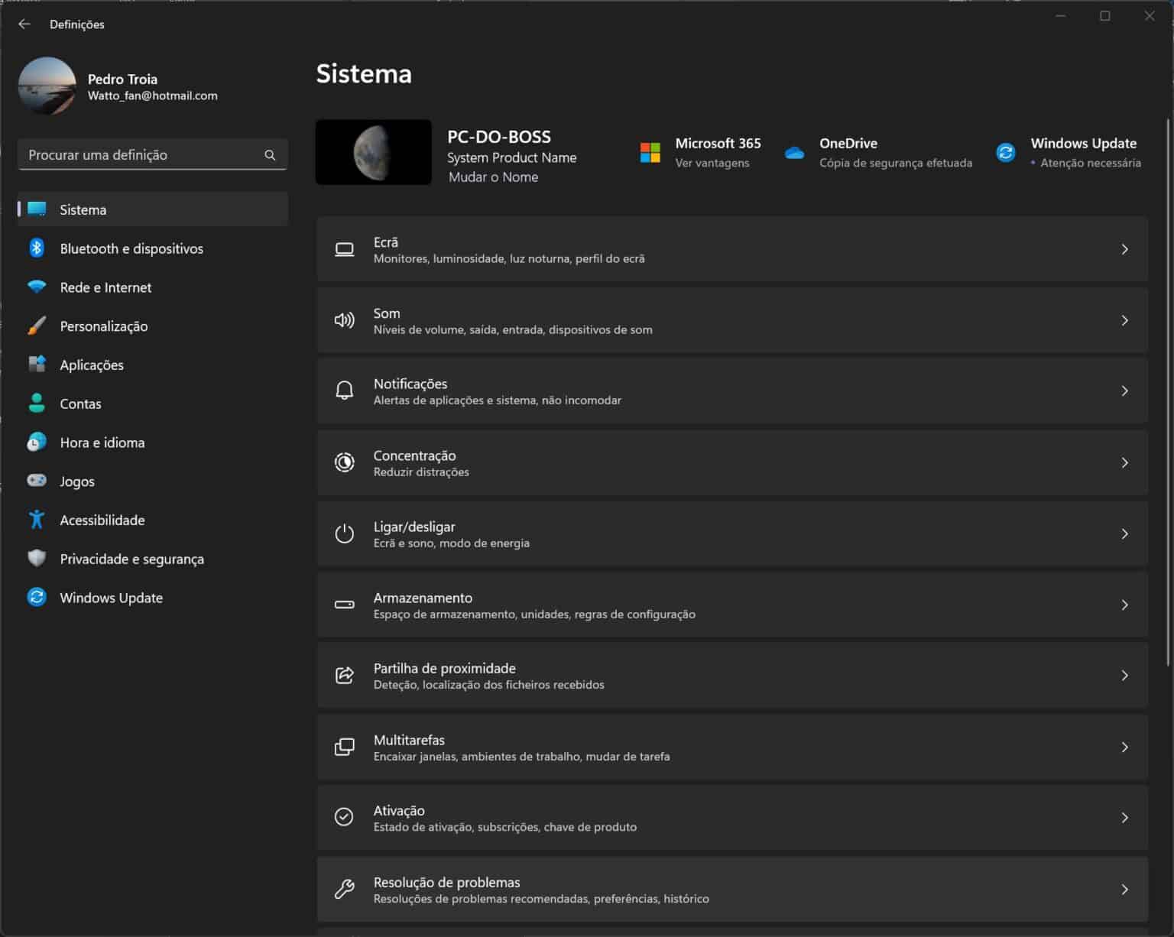Expand Resolução de problemas chevron
1174x937 pixels.
click(1124, 889)
